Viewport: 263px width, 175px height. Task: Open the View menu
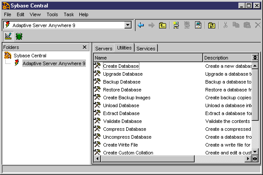pos(35,14)
